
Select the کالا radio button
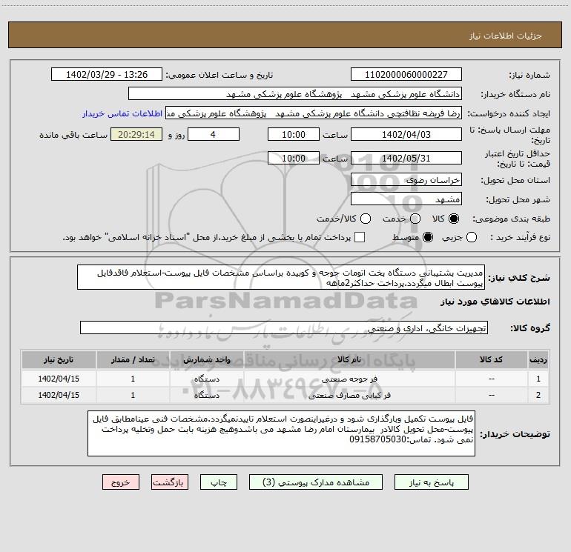click(454, 219)
